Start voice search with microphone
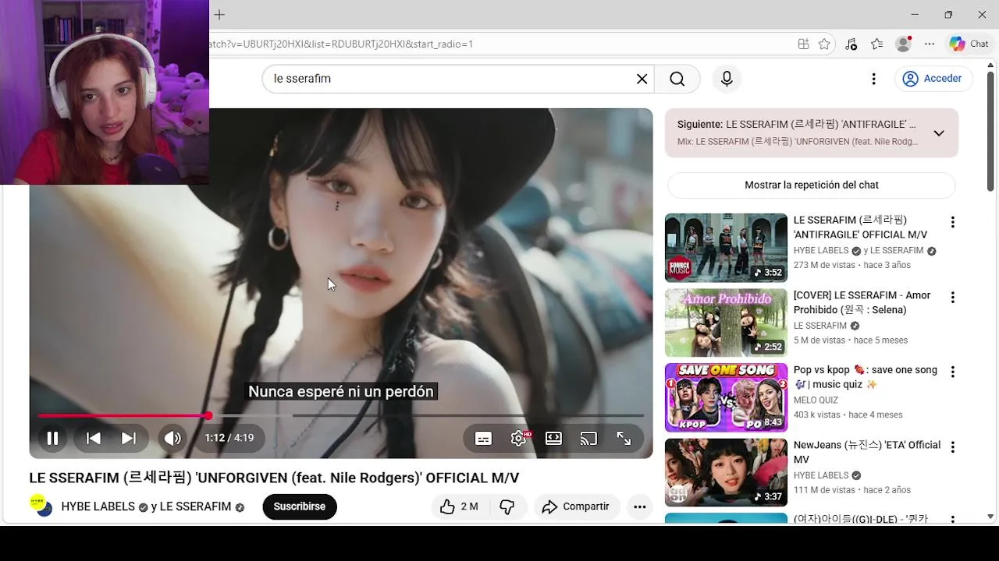 [x=727, y=79]
